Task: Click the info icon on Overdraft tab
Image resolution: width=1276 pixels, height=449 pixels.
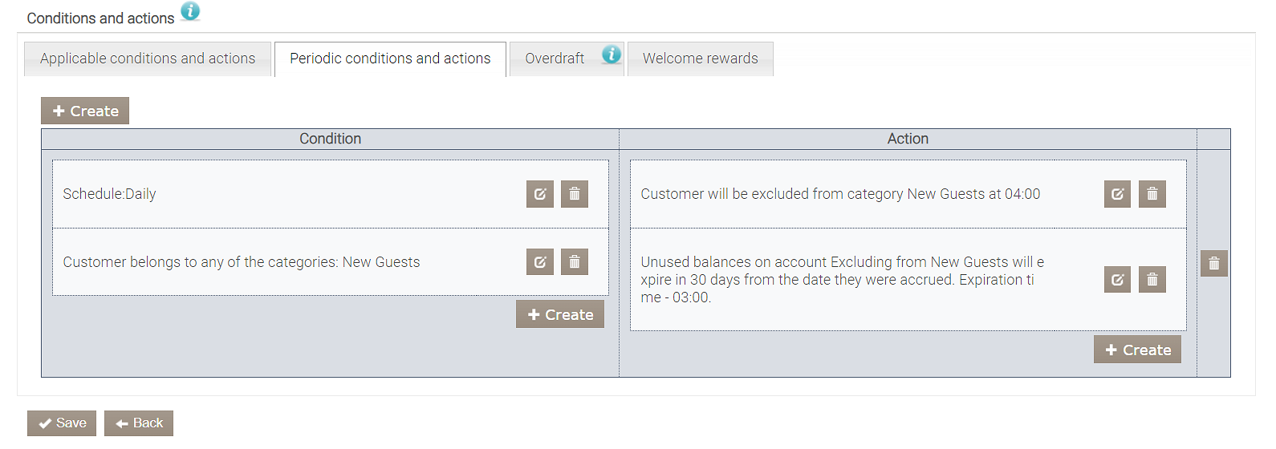Action: coord(612,55)
